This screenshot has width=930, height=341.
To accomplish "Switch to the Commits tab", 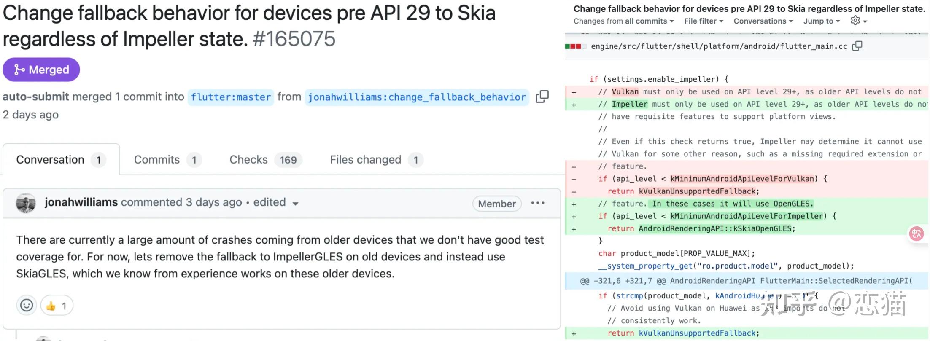I will tap(156, 159).
